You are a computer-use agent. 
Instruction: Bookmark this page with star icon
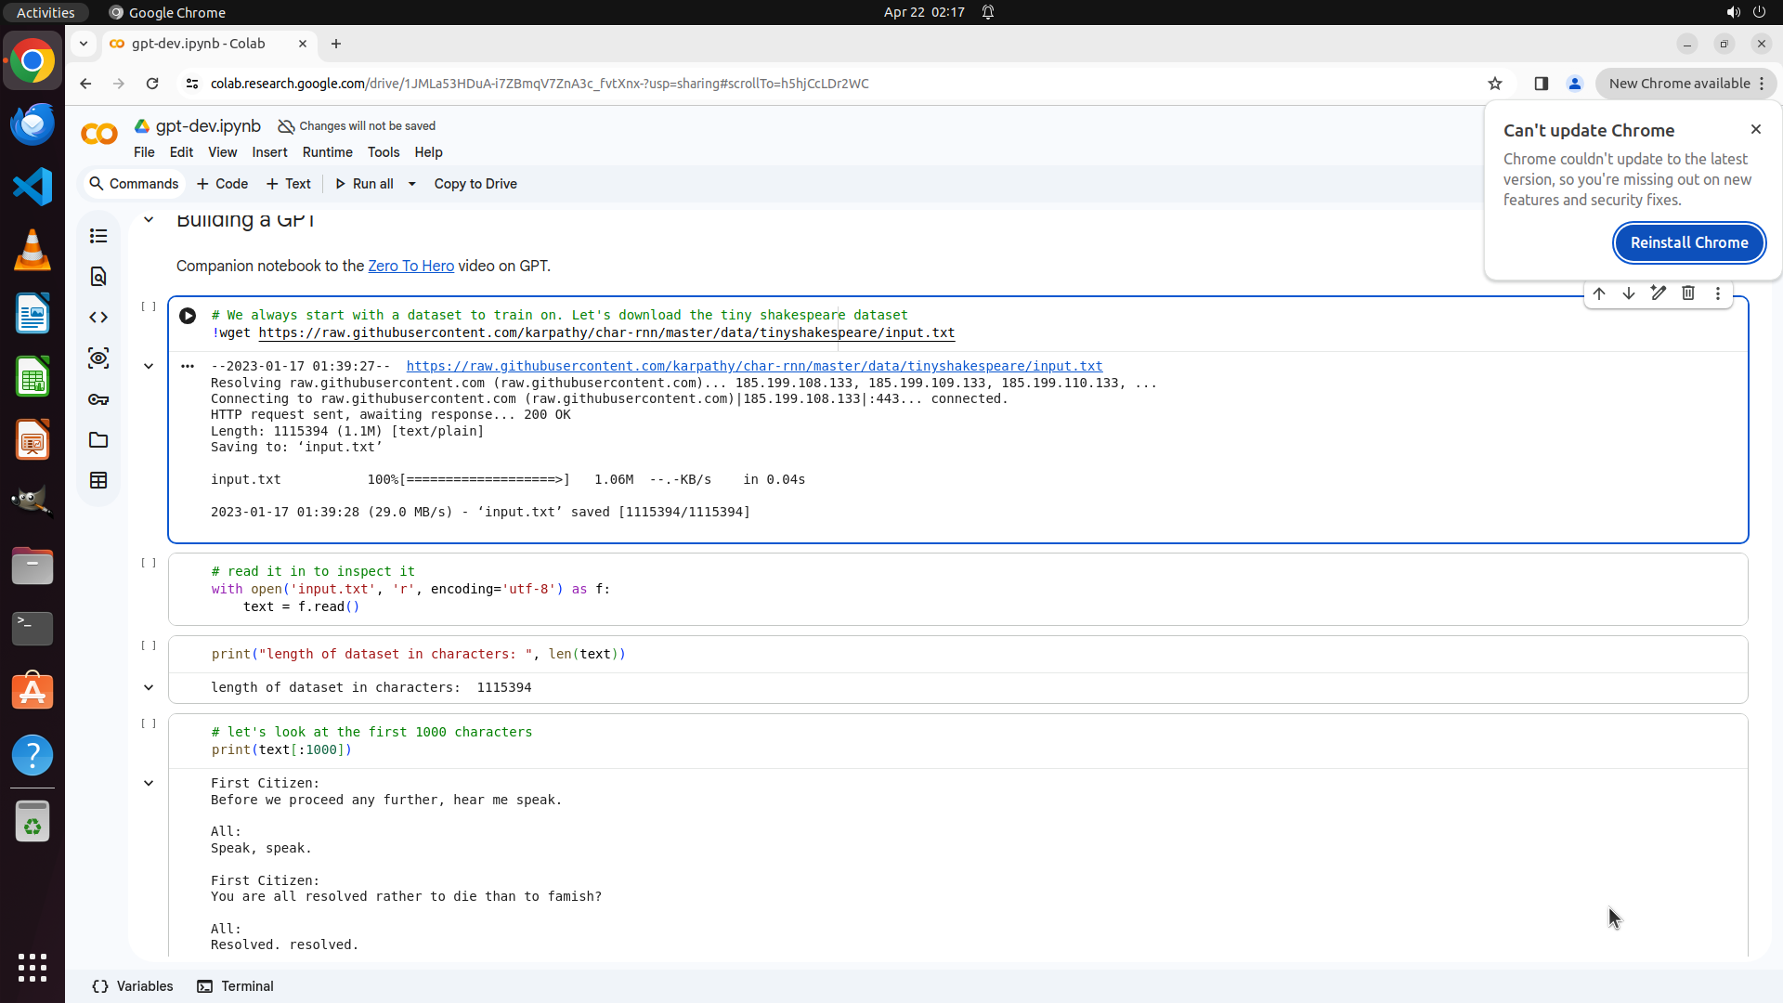pos(1495,84)
